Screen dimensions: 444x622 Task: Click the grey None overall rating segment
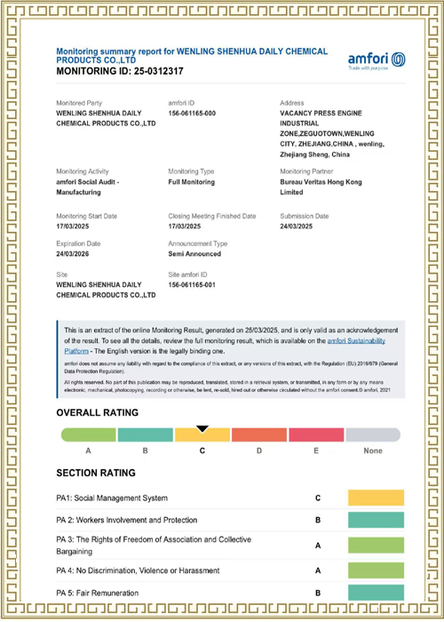[373, 435]
